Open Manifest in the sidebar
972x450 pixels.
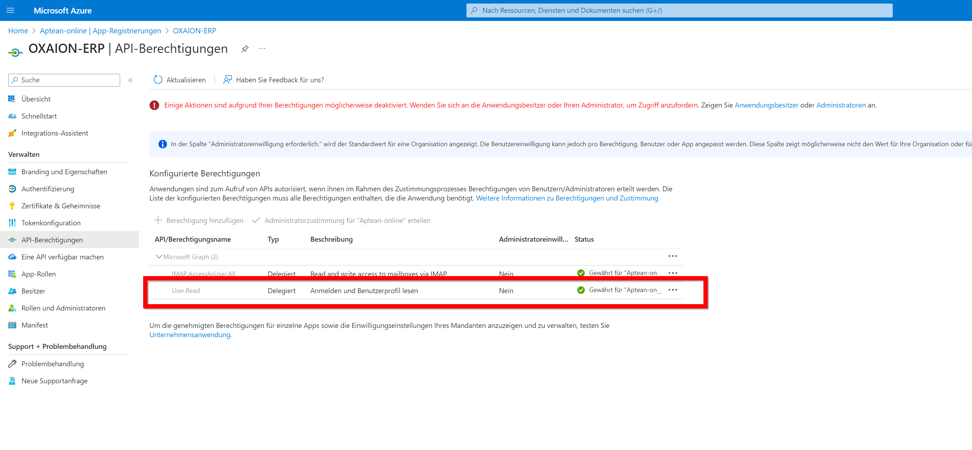[x=34, y=325]
